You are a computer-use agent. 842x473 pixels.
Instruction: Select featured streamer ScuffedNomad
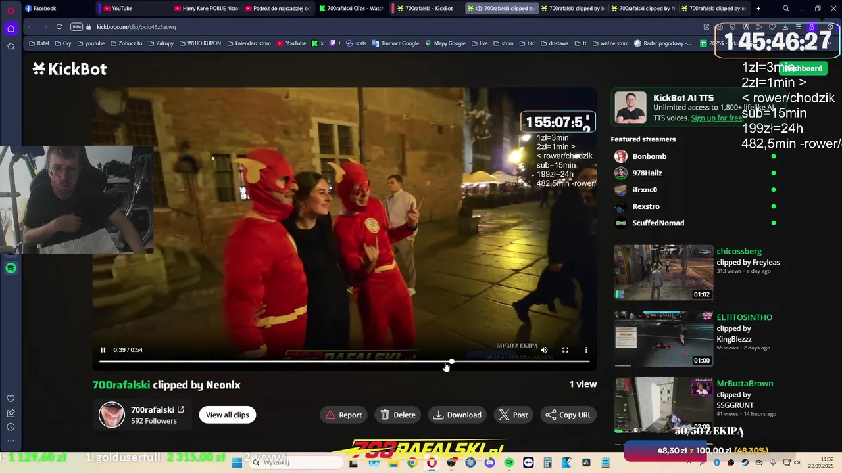[658, 223]
